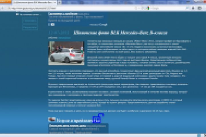Open the orange Firefox menu button
206x137 pixels.
(x=5, y=2)
